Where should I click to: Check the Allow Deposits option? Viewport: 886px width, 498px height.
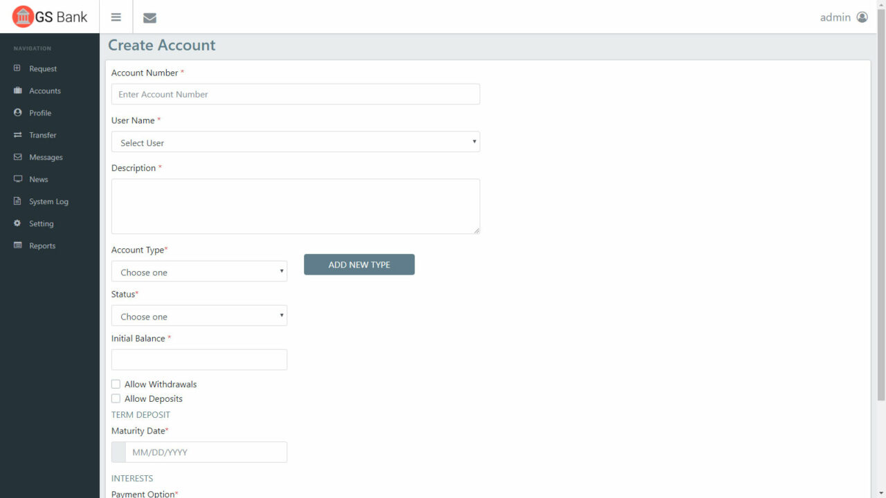point(116,398)
